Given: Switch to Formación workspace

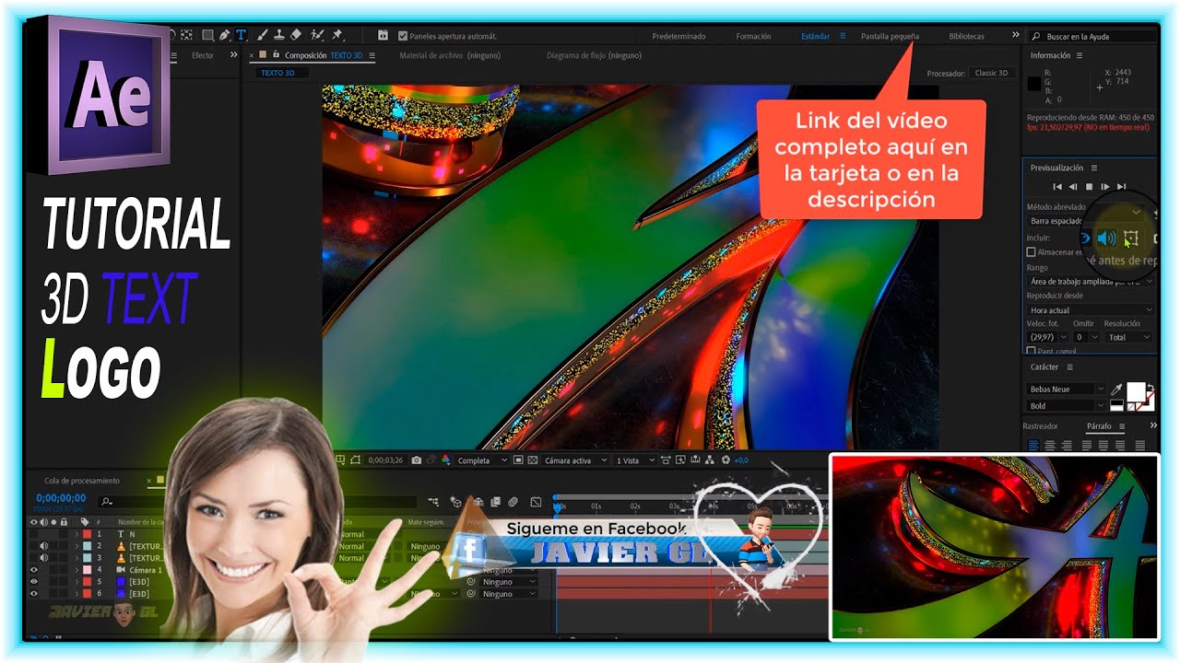Looking at the screenshot, I should pos(753,37).
